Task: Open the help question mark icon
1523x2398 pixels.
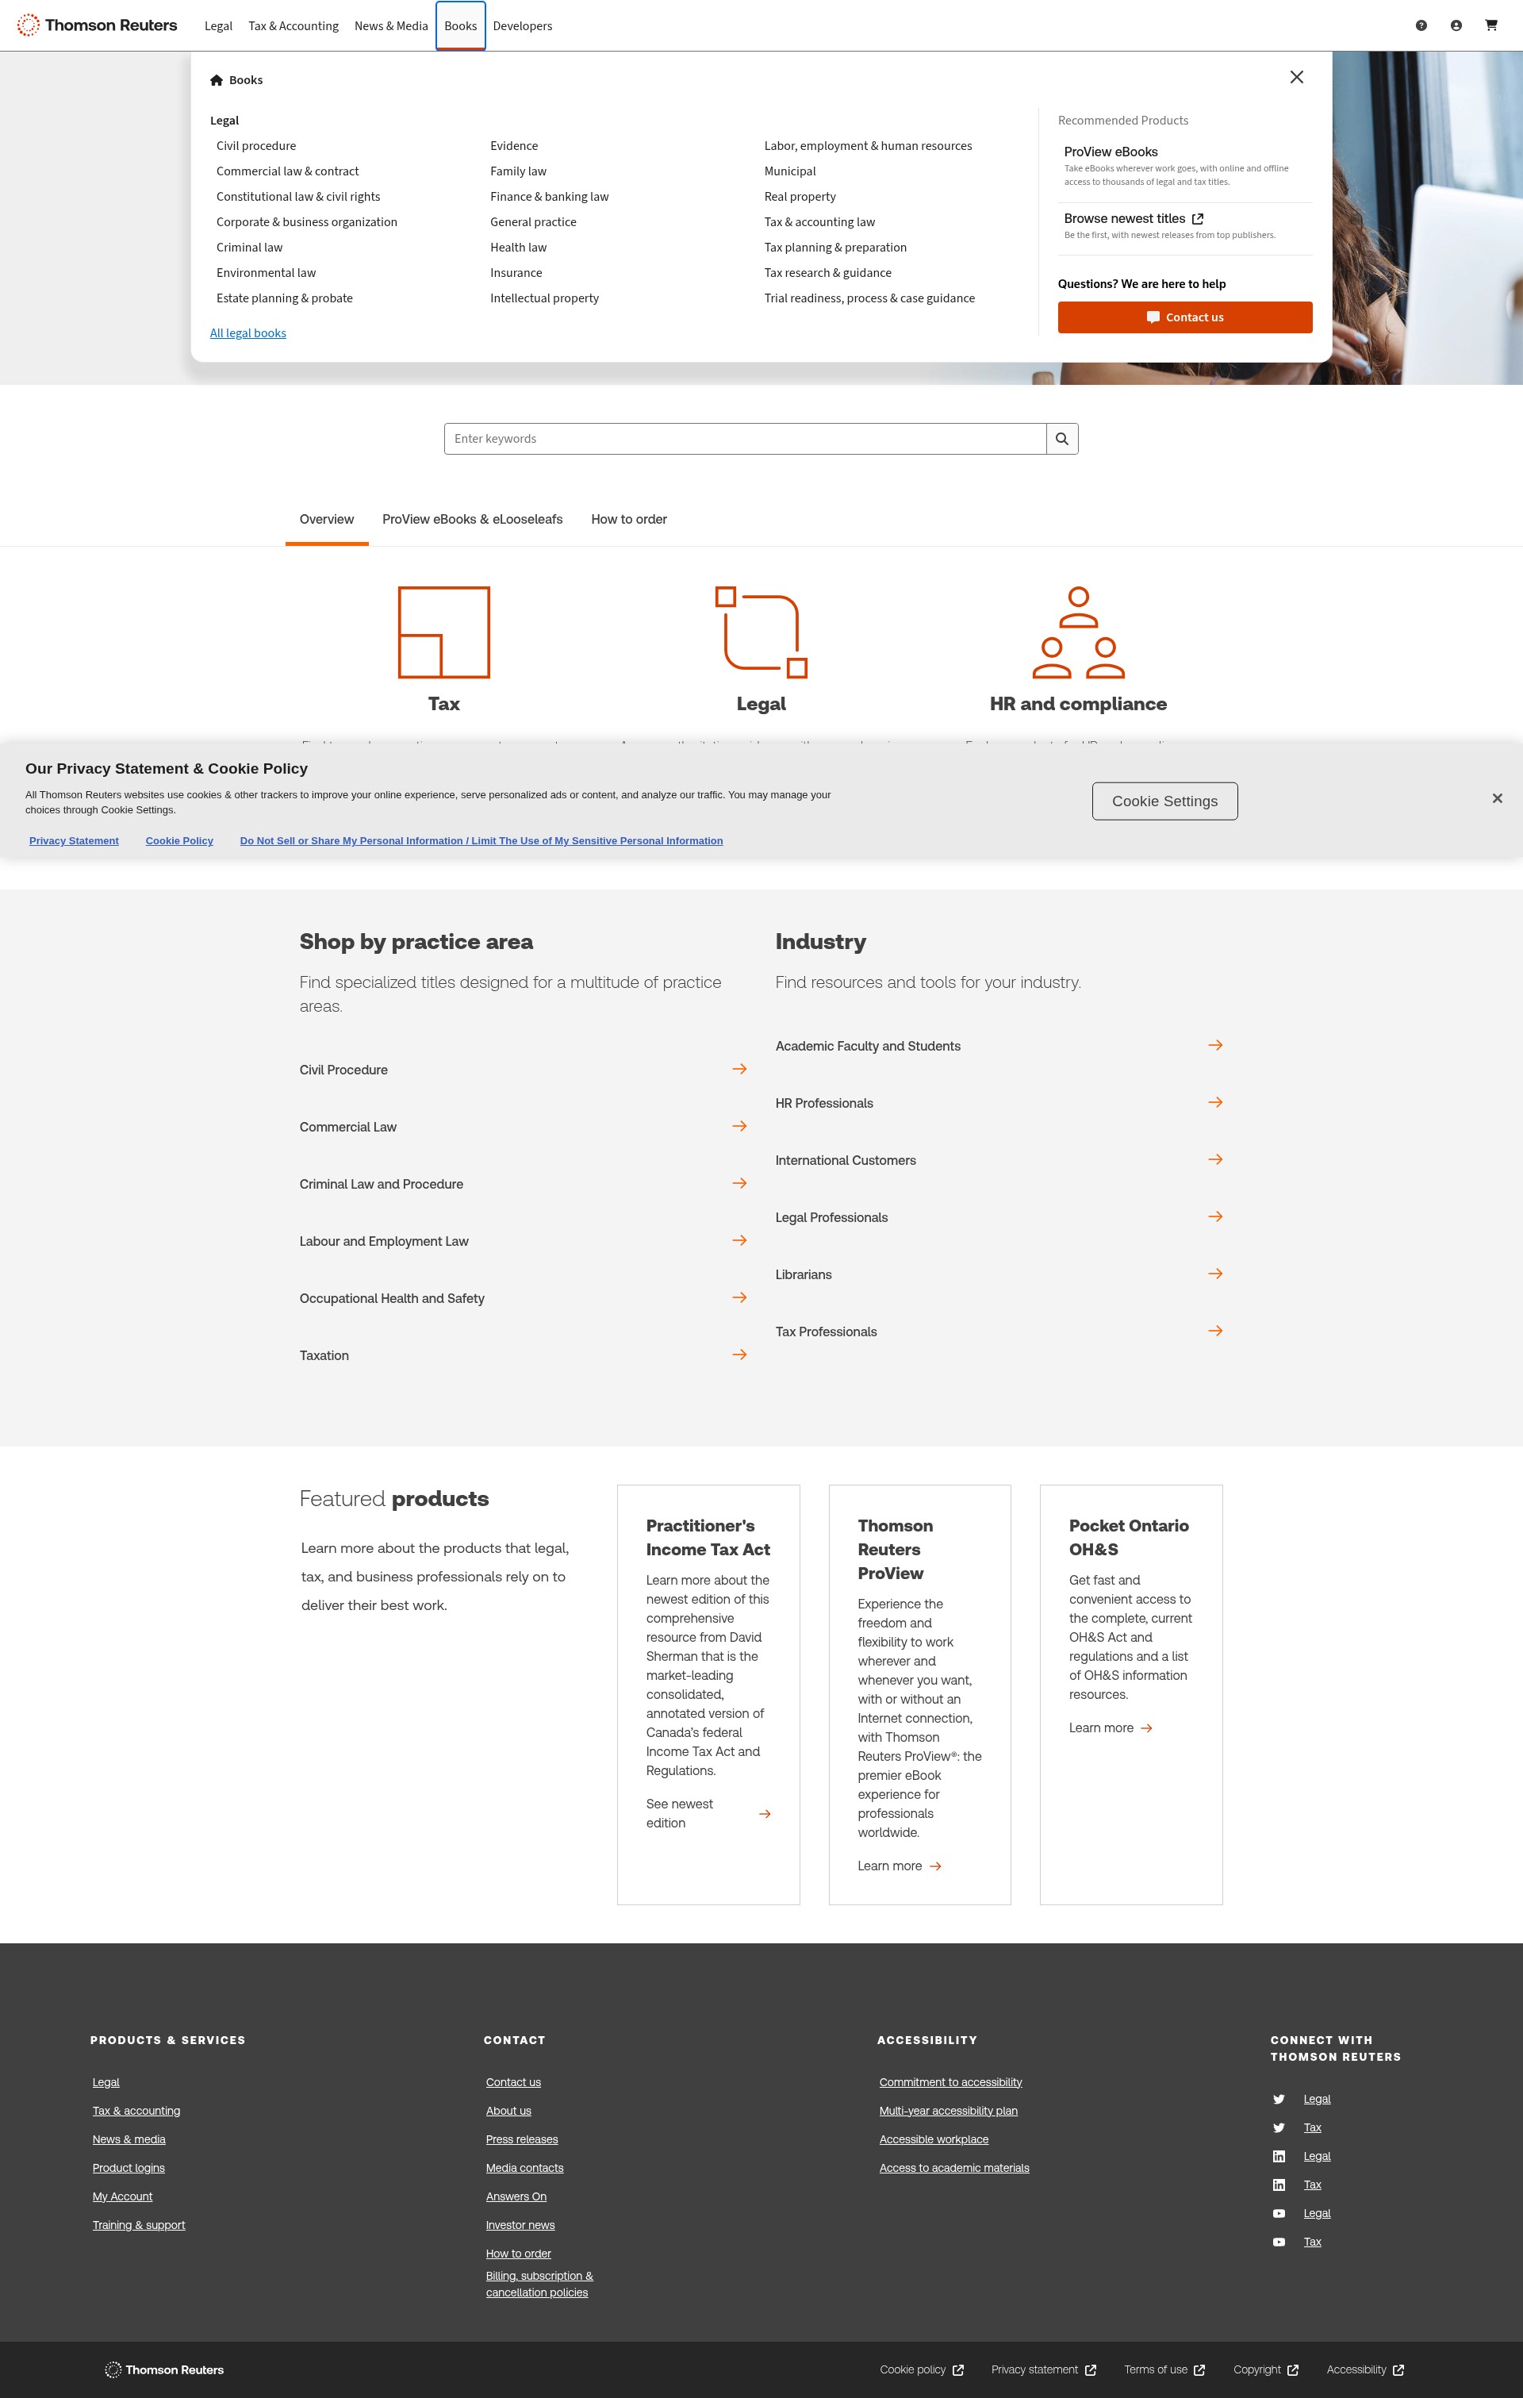Action: (x=1421, y=26)
